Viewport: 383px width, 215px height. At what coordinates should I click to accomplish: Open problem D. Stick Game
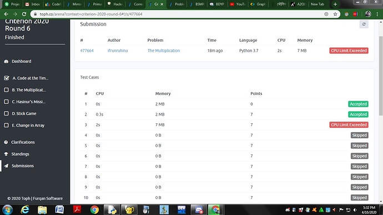click(x=24, y=113)
